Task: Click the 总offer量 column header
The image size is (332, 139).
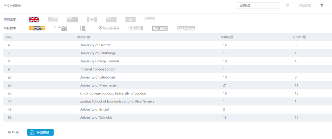Action: click(x=299, y=37)
